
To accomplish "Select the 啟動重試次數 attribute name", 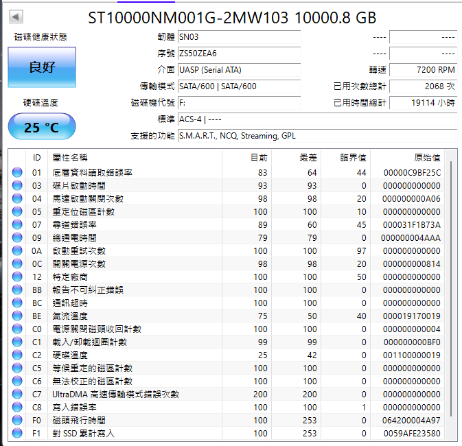I will pyautogui.click(x=79, y=250).
